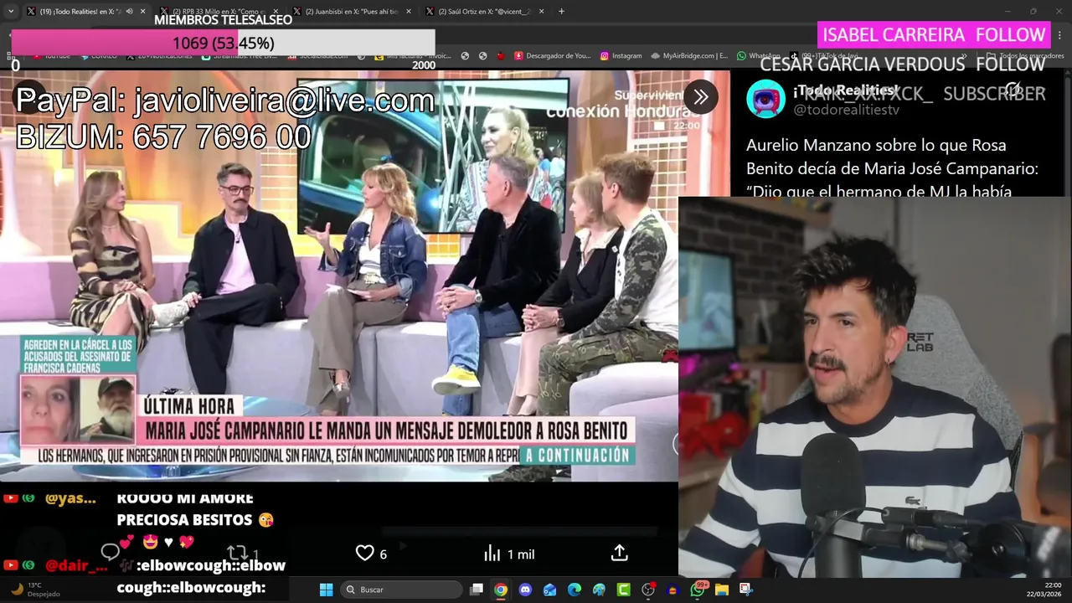Open the post view statistics bar-chart icon
The image size is (1072, 603).
point(492,554)
